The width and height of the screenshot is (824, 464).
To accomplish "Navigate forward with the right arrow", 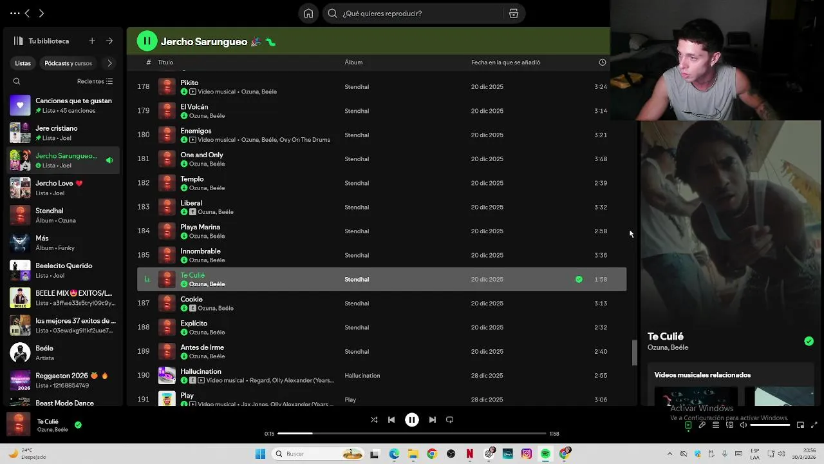I will (x=41, y=13).
